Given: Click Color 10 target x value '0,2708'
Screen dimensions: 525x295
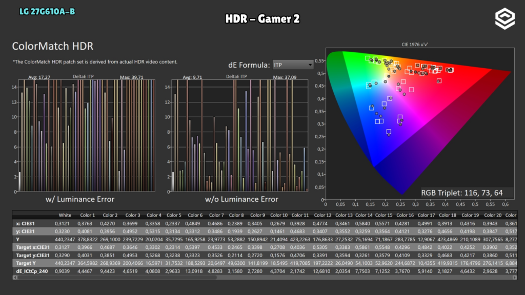Looking at the screenshot, I should pyautogui.click(x=277, y=247).
